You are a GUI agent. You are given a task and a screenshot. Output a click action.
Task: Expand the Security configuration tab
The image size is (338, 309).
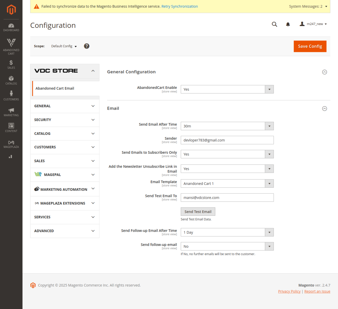[65, 120]
